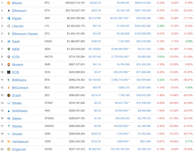Click Ethereum price $222.39
196x153 pixels.
[x=96, y=10]
